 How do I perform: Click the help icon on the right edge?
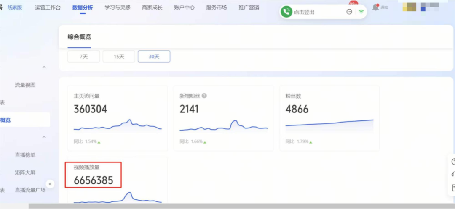(x=453, y=162)
